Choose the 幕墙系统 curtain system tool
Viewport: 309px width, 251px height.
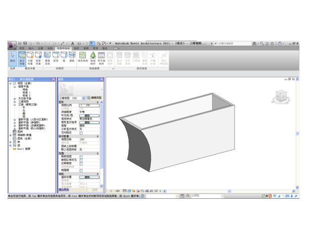point(47,58)
